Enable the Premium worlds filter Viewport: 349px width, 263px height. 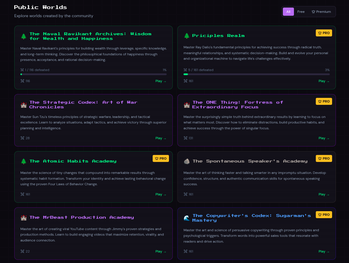tap(321, 12)
